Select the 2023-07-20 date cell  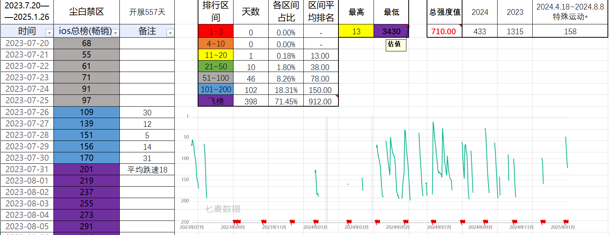[x=27, y=43]
